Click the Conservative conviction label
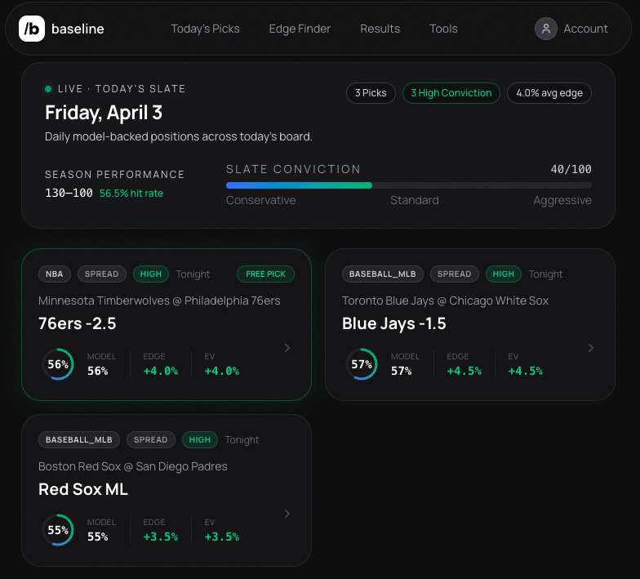640x579 pixels. [261, 200]
